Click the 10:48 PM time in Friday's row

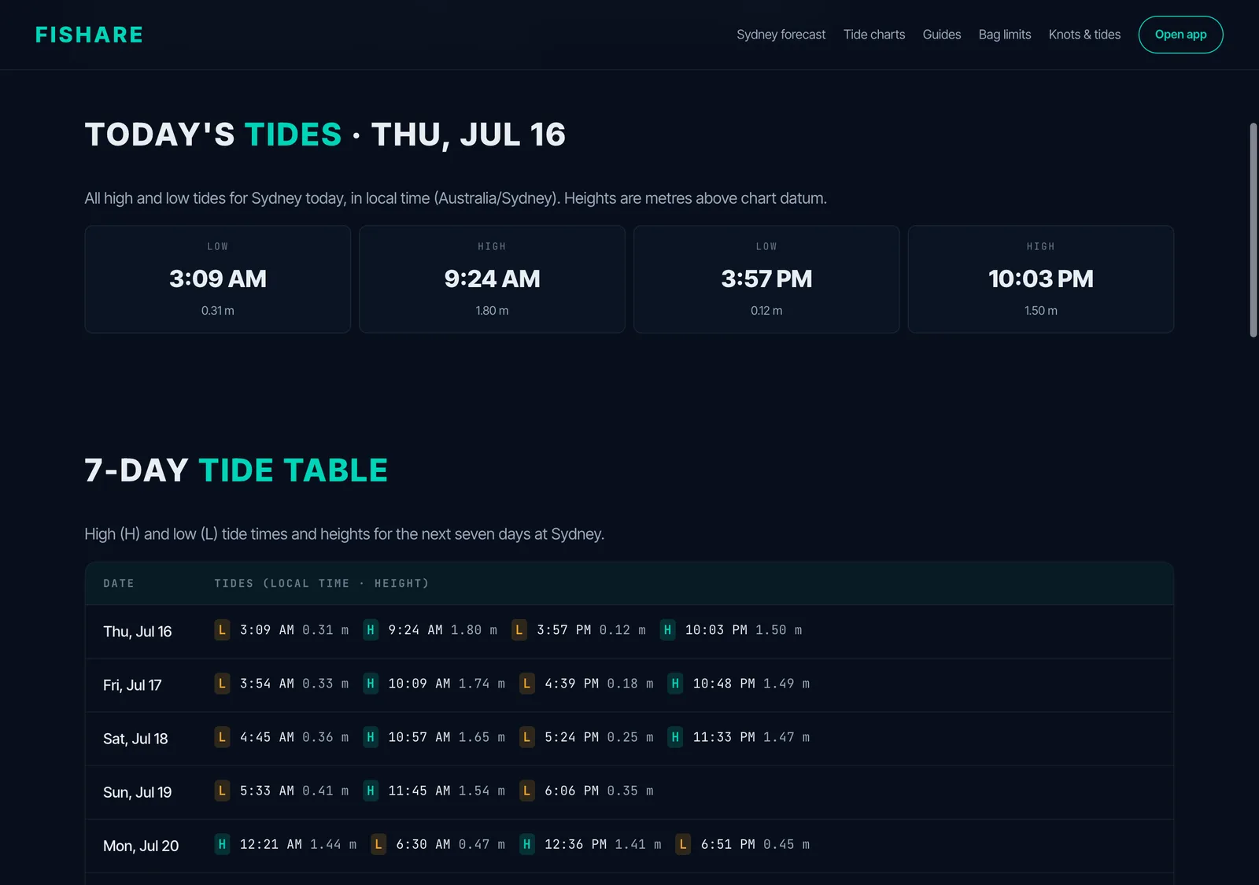(724, 684)
